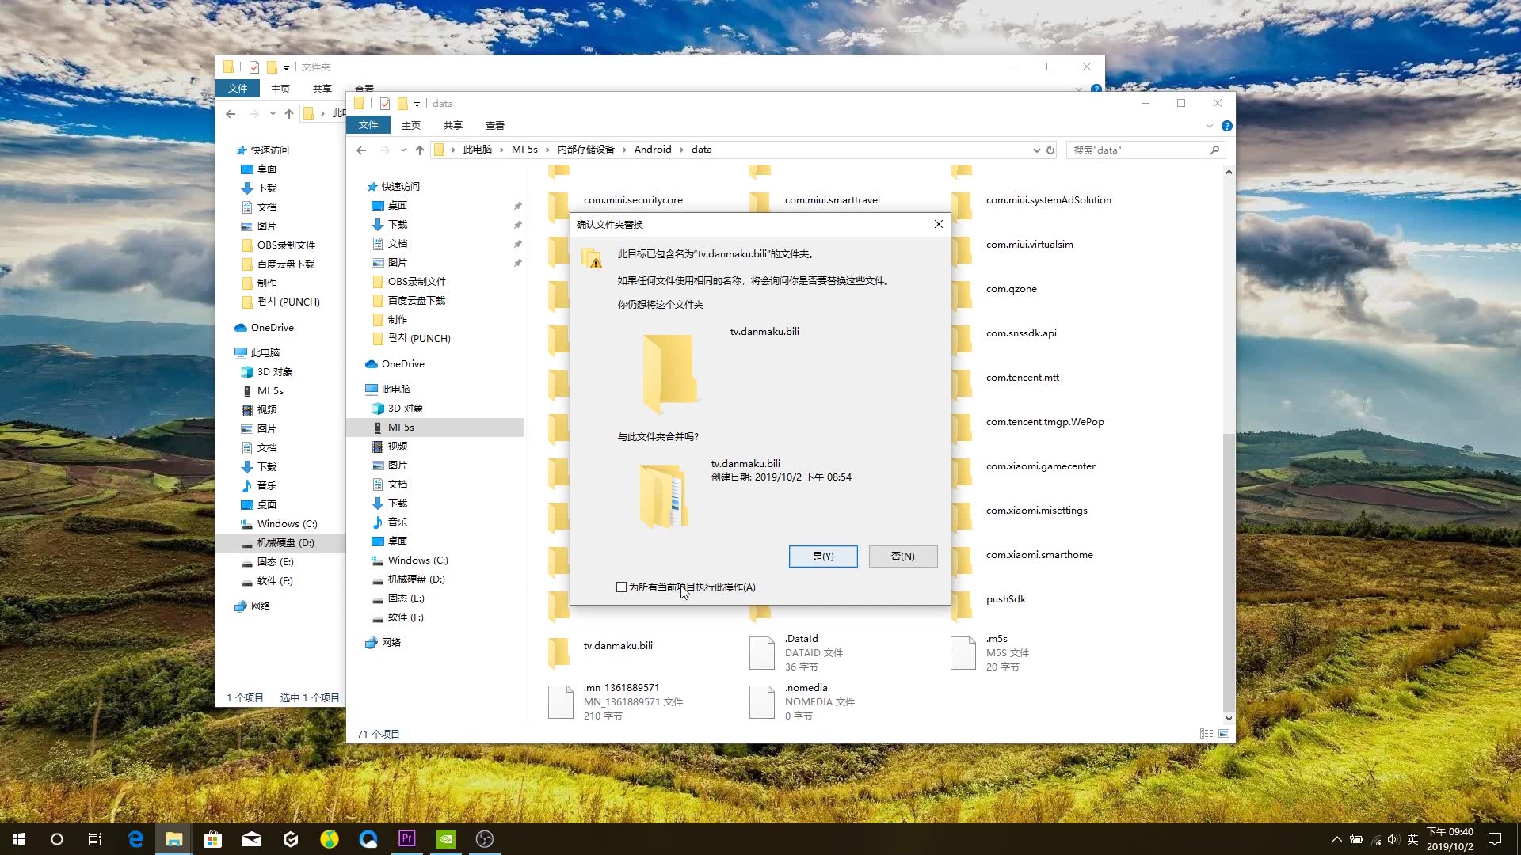Image resolution: width=1521 pixels, height=855 pixels.
Task: Click 是(Y) to confirm folder merge
Action: [823, 556]
